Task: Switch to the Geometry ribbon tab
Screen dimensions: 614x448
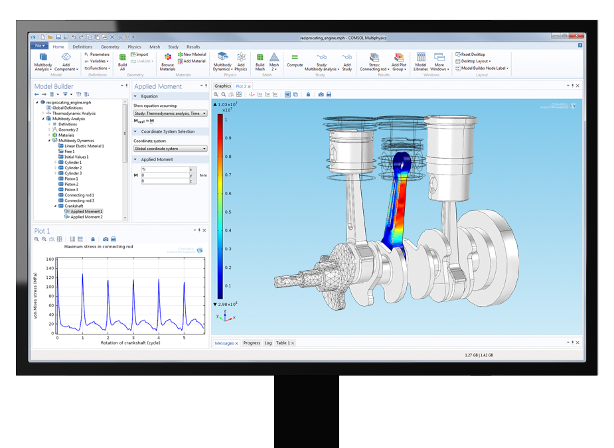Action: pos(110,46)
